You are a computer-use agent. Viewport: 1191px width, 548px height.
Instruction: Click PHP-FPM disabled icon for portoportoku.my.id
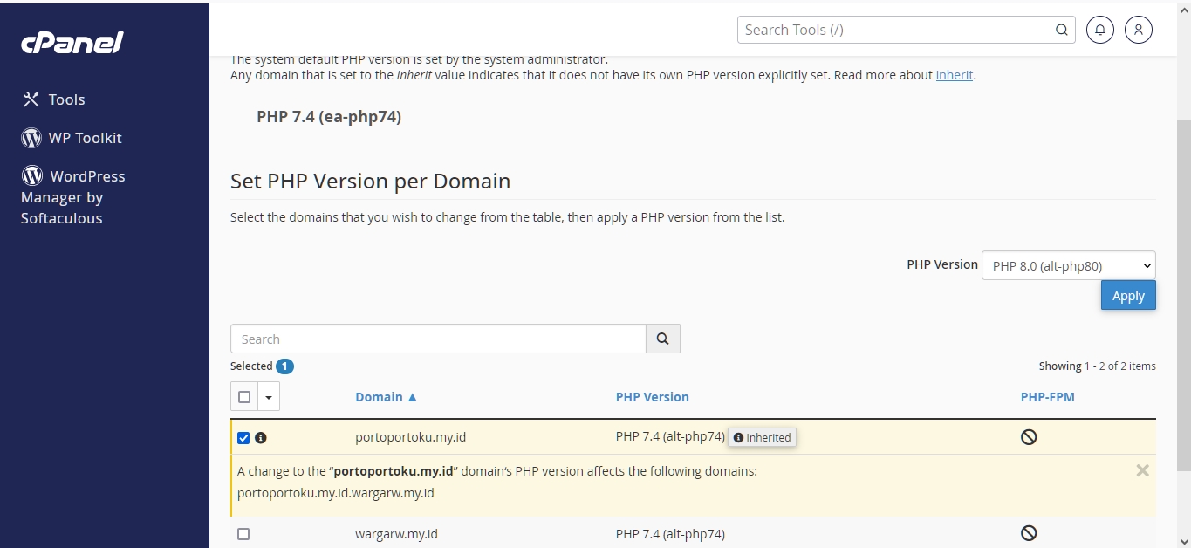pos(1029,437)
